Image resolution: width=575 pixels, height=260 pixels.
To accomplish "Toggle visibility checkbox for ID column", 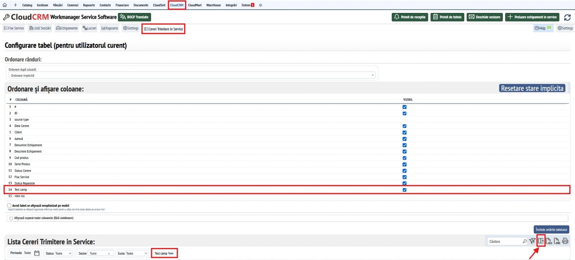I will (405, 113).
